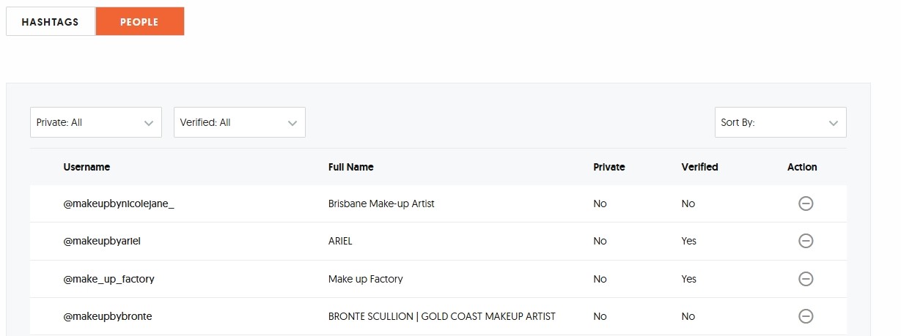Click the Username column header
The width and height of the screenshot is (901, 336).
[x=87, y=167]
